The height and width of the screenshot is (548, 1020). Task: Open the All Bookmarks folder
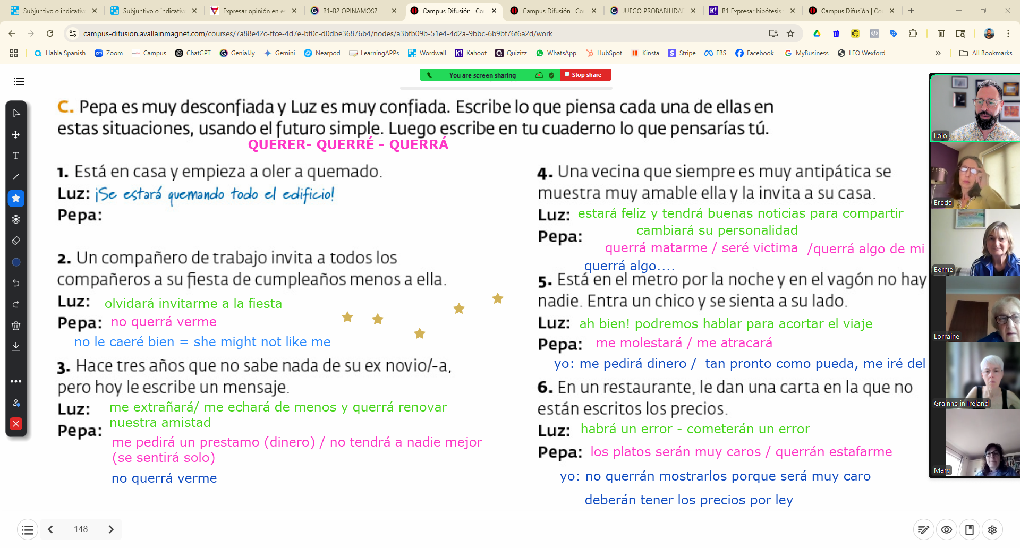click(x=986, y=53)
